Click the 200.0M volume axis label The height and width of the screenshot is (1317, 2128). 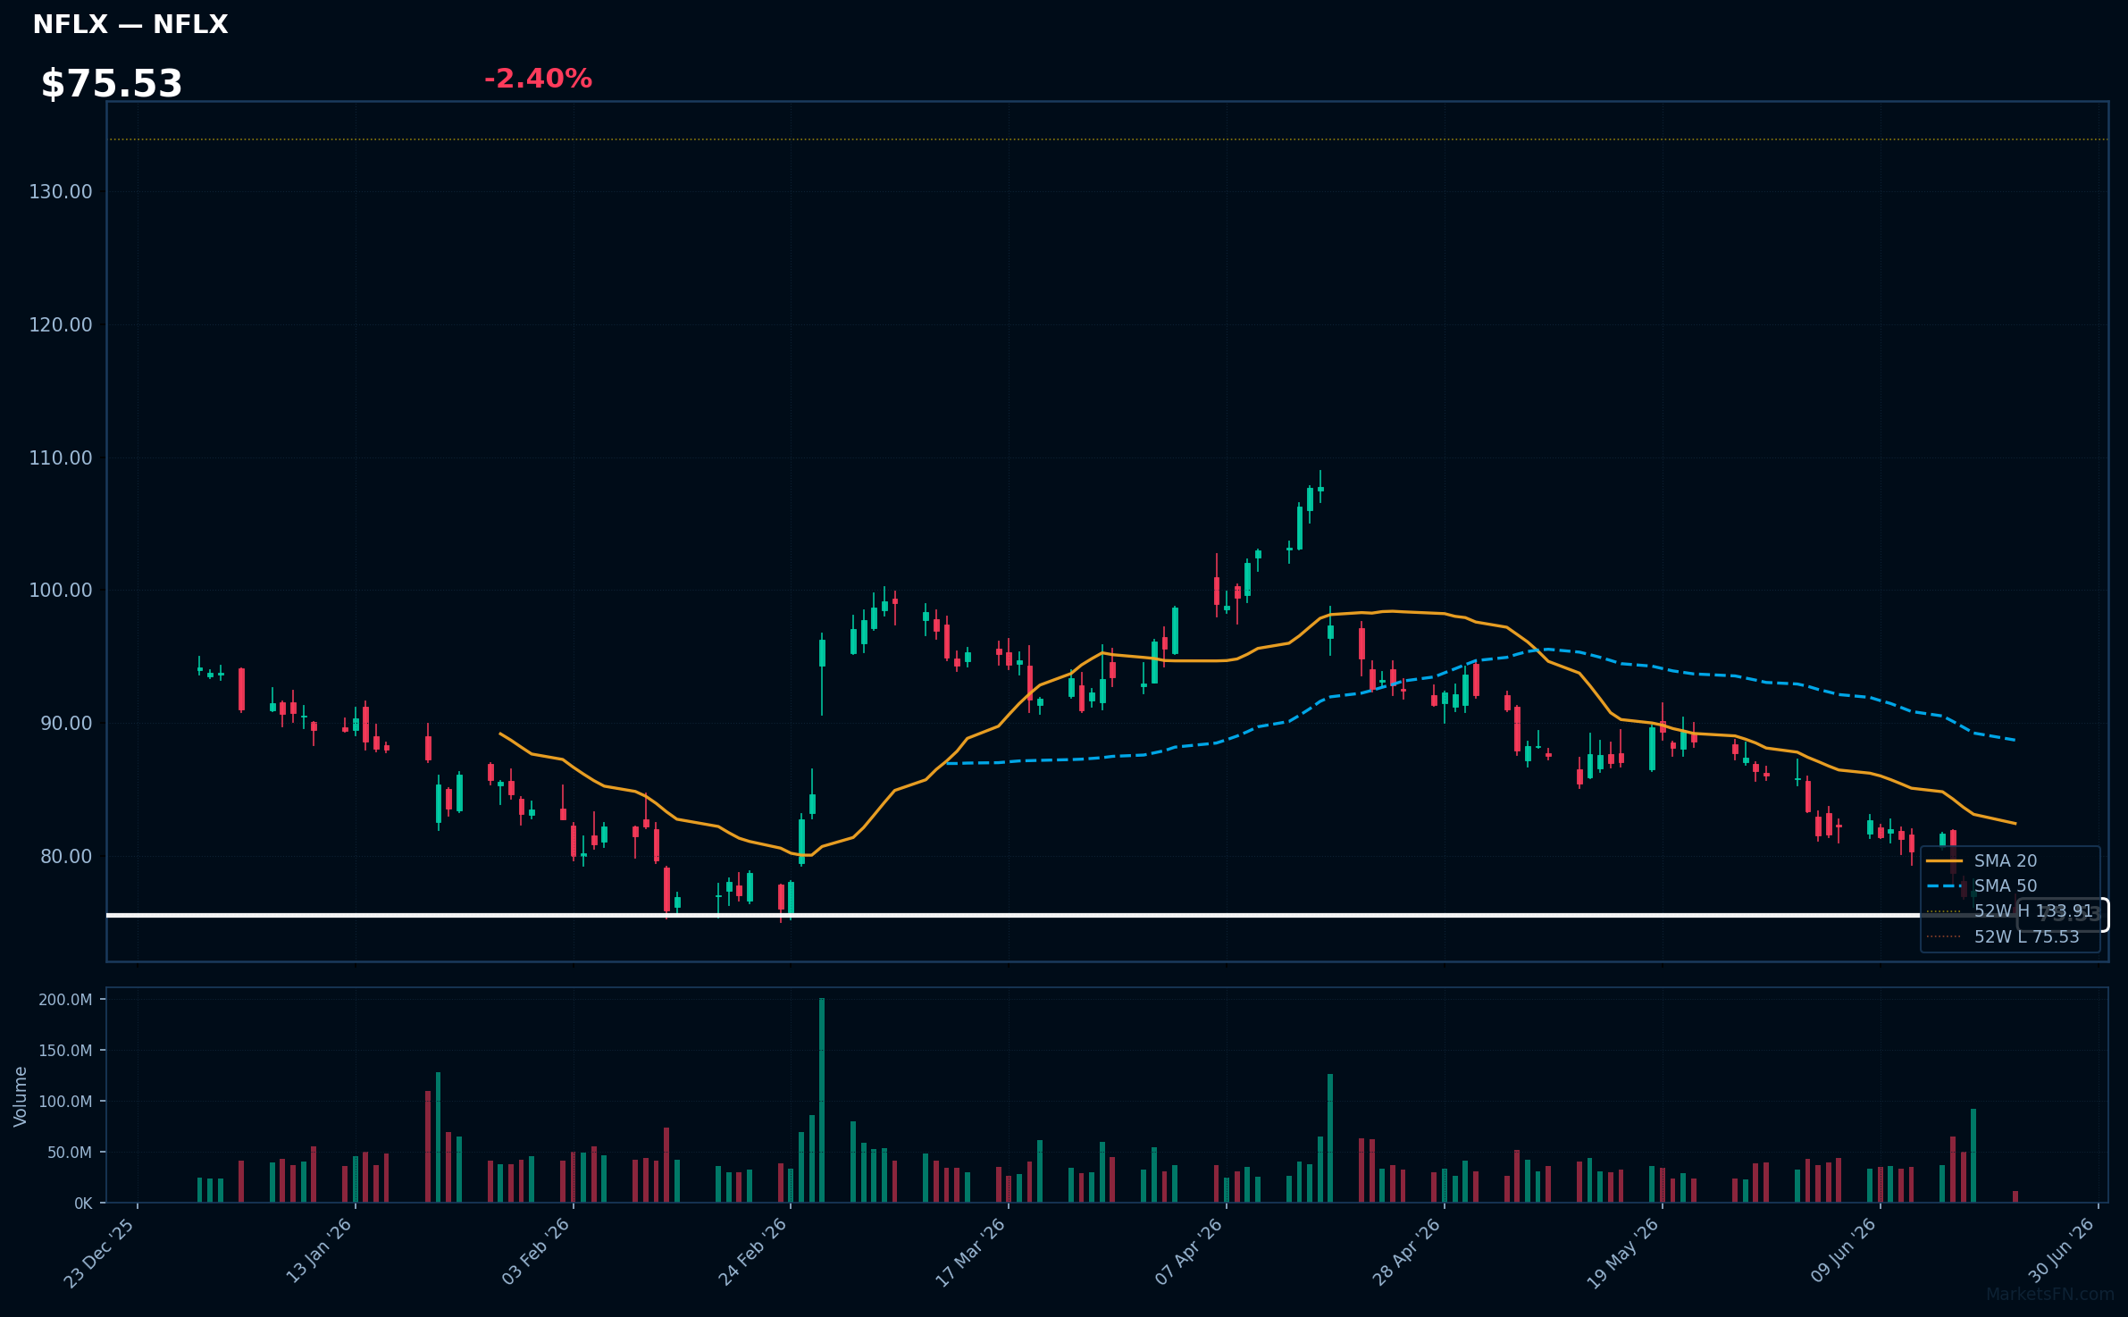coord(65,1000)
